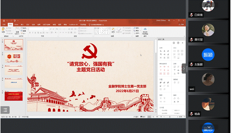Toggle the Notes (备注) pane in status bar
This screenshot has height=133, width=231.
[x=136, y=117]
